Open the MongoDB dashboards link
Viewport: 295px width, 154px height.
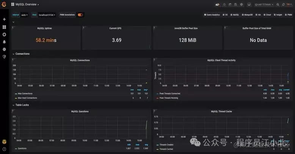pyautogui.click(x=248, y=15)
